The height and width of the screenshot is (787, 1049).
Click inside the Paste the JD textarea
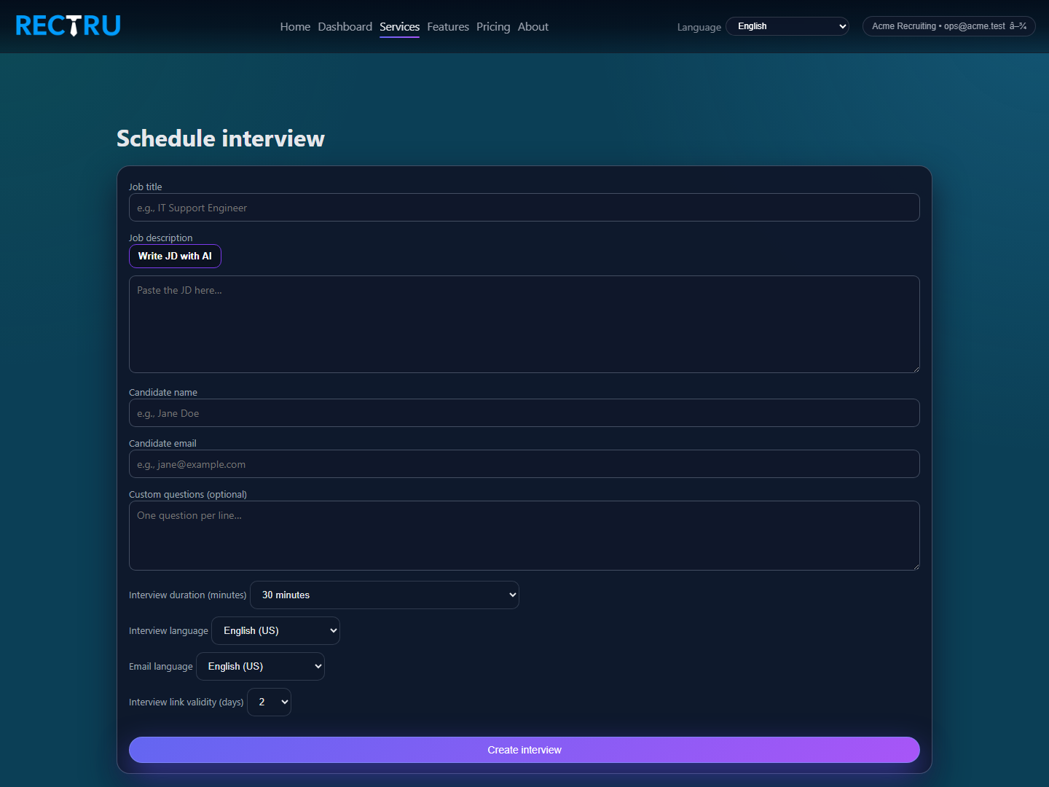pos(524,324)
